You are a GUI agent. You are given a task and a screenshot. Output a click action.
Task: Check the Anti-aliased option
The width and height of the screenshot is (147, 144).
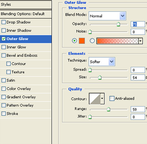(x=112, y=98)
